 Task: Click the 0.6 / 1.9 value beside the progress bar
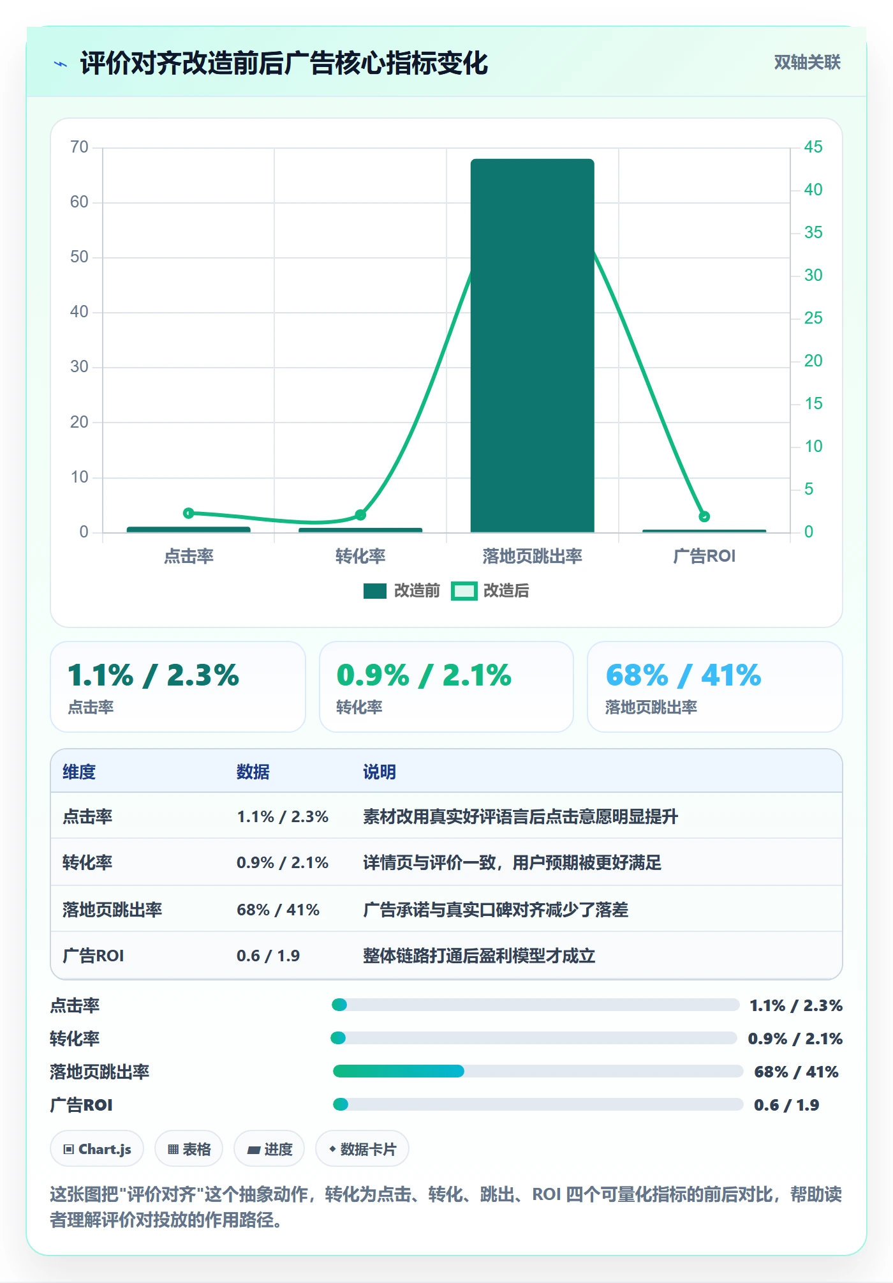point(786,1105)
